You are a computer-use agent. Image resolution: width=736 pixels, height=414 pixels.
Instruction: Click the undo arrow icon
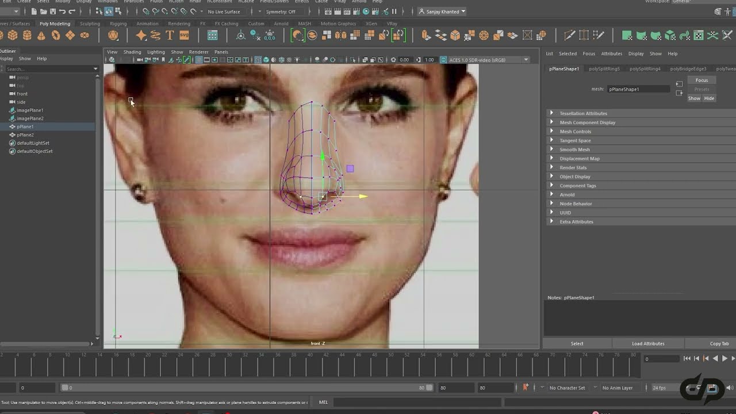[x=62, y=11]
